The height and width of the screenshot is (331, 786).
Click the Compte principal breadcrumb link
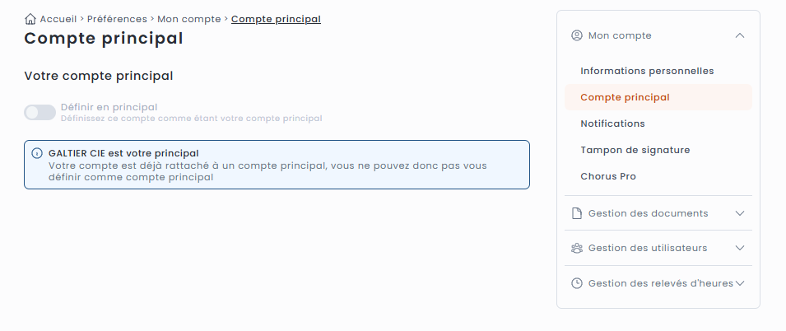[x=276, y=18]
